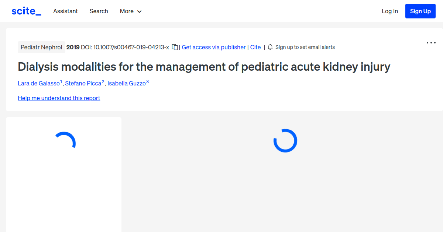Screen dimensions: 443x232
Task: Open Get access via publisher
Action: [x=213, y=47]
